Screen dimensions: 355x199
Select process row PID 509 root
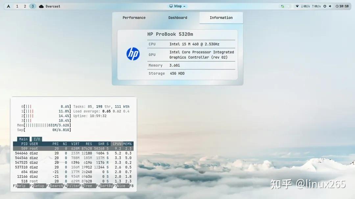coord(73,149)
